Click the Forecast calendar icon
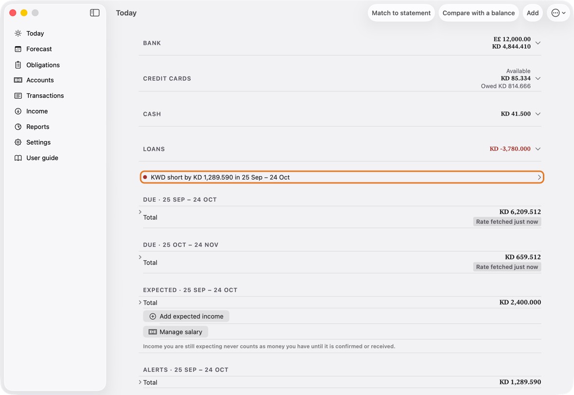The width and height of the screenshot is (574, 395). tap(18, 49)
